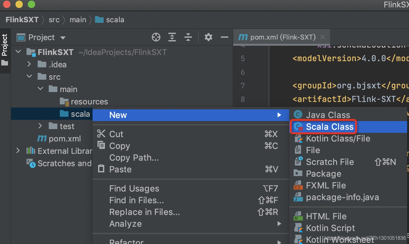409x244 pixels.
Task: Select the src folder in tree
Action: (x=49, y=77)
